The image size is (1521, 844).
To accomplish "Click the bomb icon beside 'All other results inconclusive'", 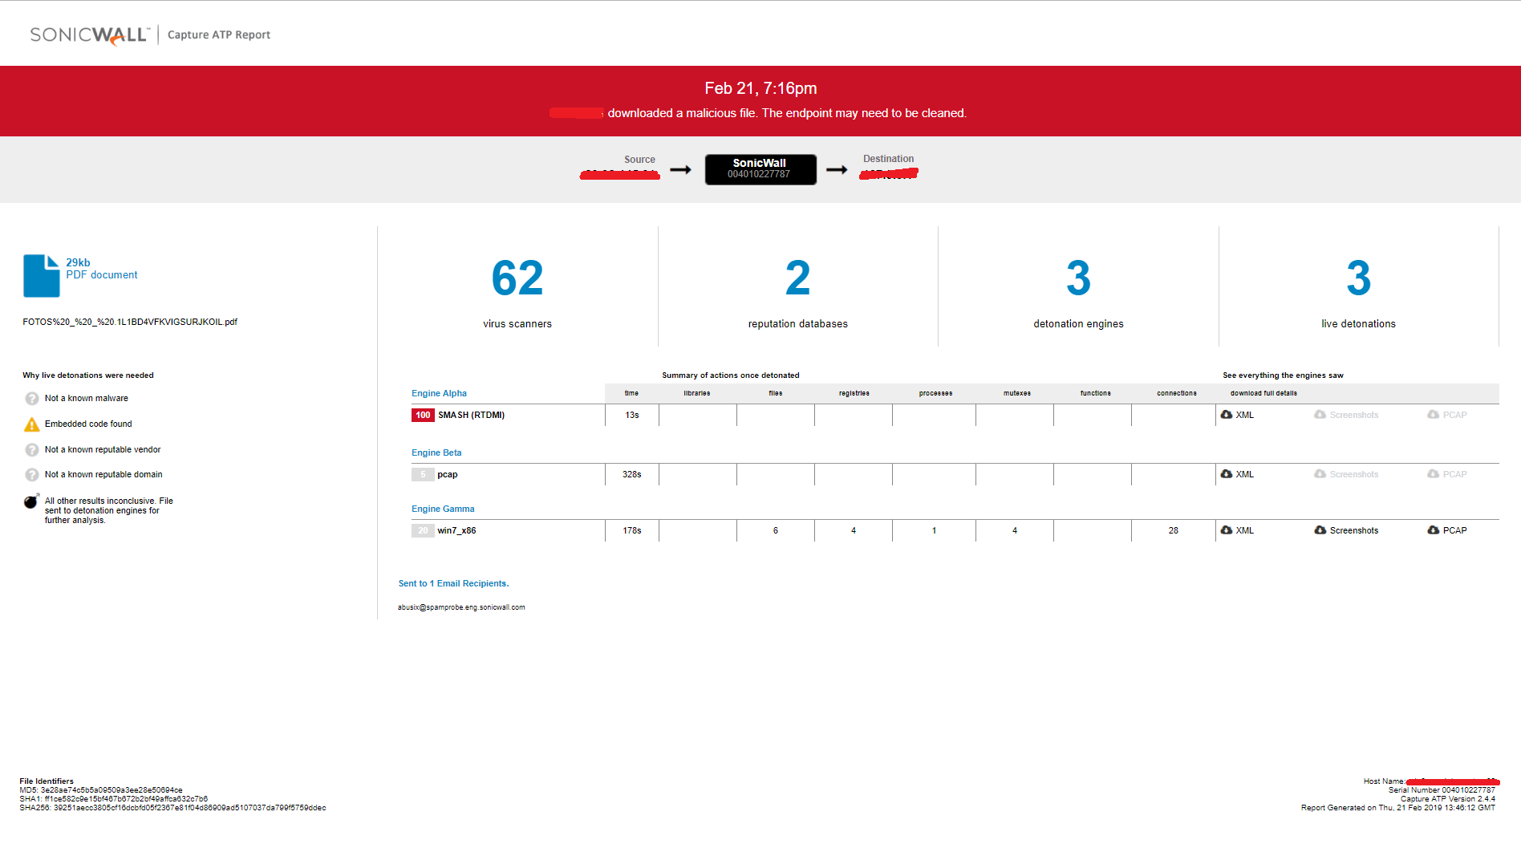I will [31, 501].
